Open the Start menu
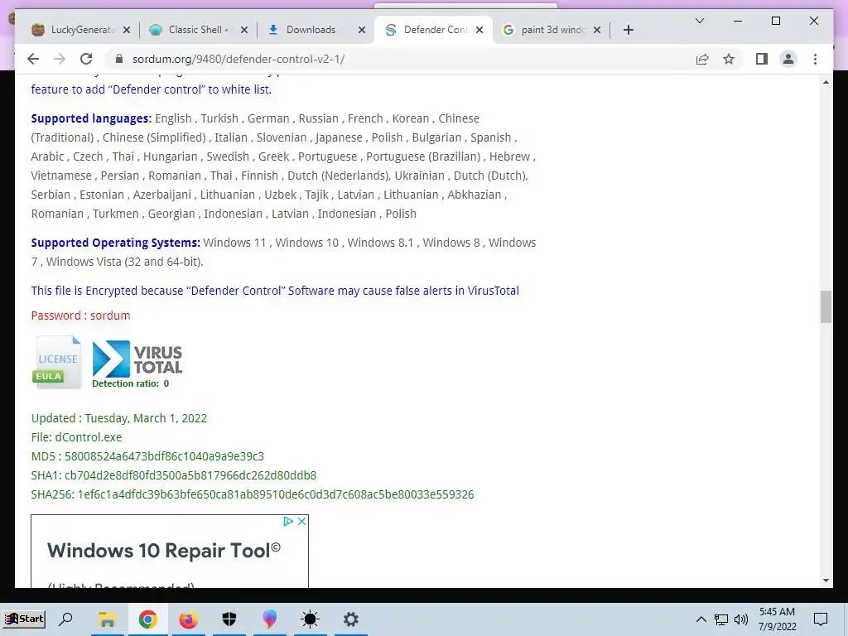Viewport: 848px width, 636px height. pyautogui.click(x=24, y=619)
